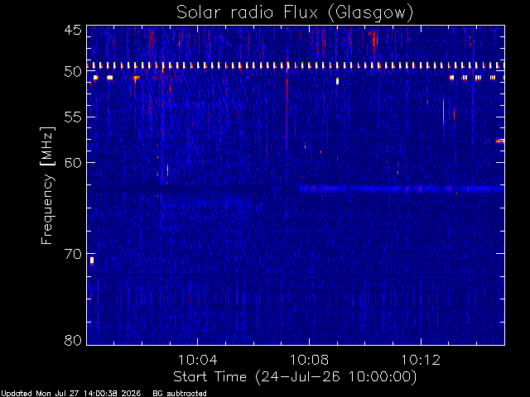Select the 70 MHz frequency axis label
The height and width of the screenshot is (397, 530).
pyautogui.click(x=73, y=254)
